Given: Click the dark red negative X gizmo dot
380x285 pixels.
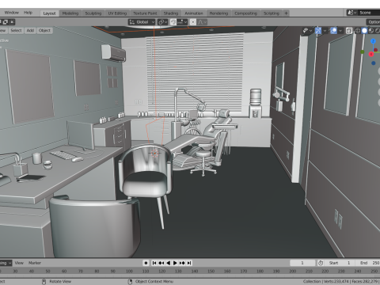Looking at the screenshot, I should pyautogui.click(x=376, y=50).
